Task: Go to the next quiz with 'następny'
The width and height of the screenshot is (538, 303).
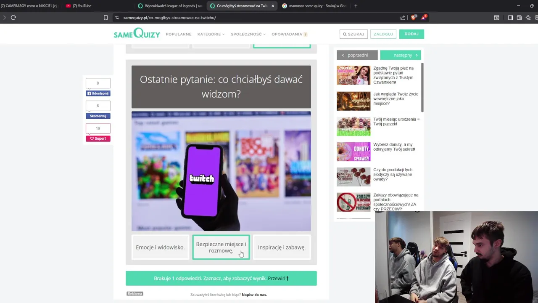Action: (401, 55)
